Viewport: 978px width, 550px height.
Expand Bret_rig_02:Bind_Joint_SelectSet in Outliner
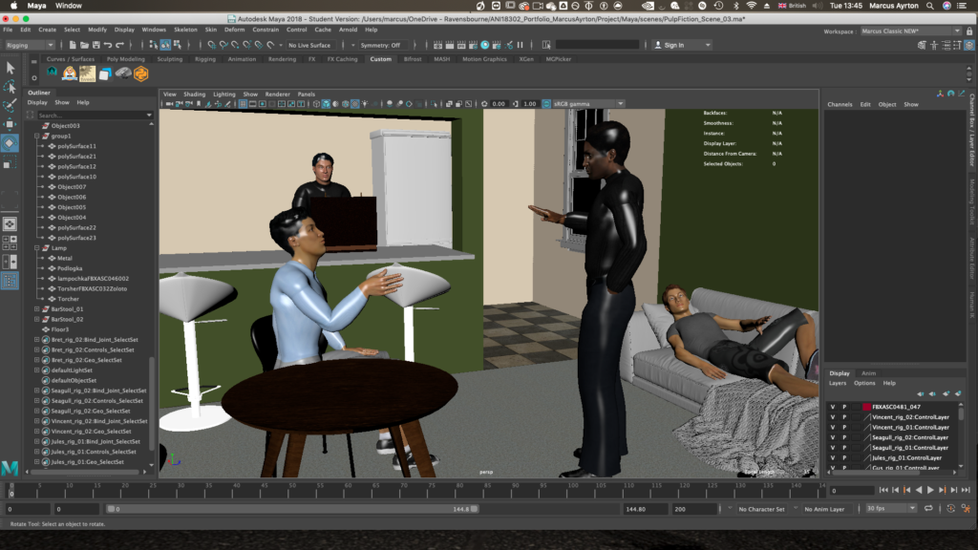coord(37,339)
